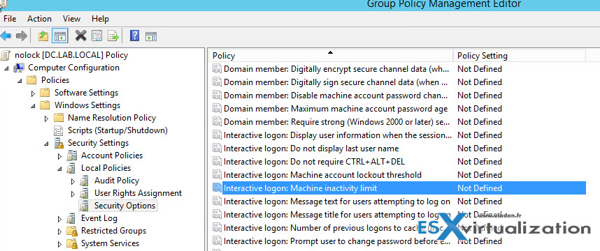Screen dimensions: 600x251
Task: Select the Security Options tree item
Action: click(124, 206)
